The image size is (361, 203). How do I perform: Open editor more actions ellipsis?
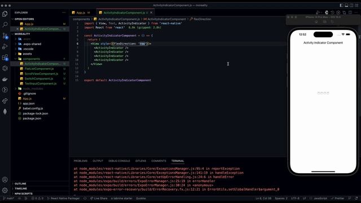(356, 12)
